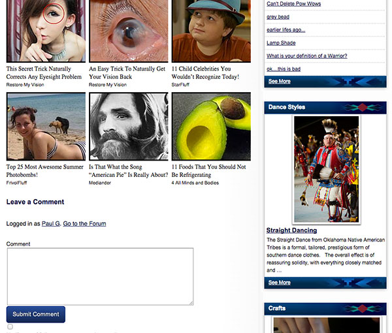The image size is (392, 333).
Task: Open the 'grey bead' forum thread
Action: (278, 17)
